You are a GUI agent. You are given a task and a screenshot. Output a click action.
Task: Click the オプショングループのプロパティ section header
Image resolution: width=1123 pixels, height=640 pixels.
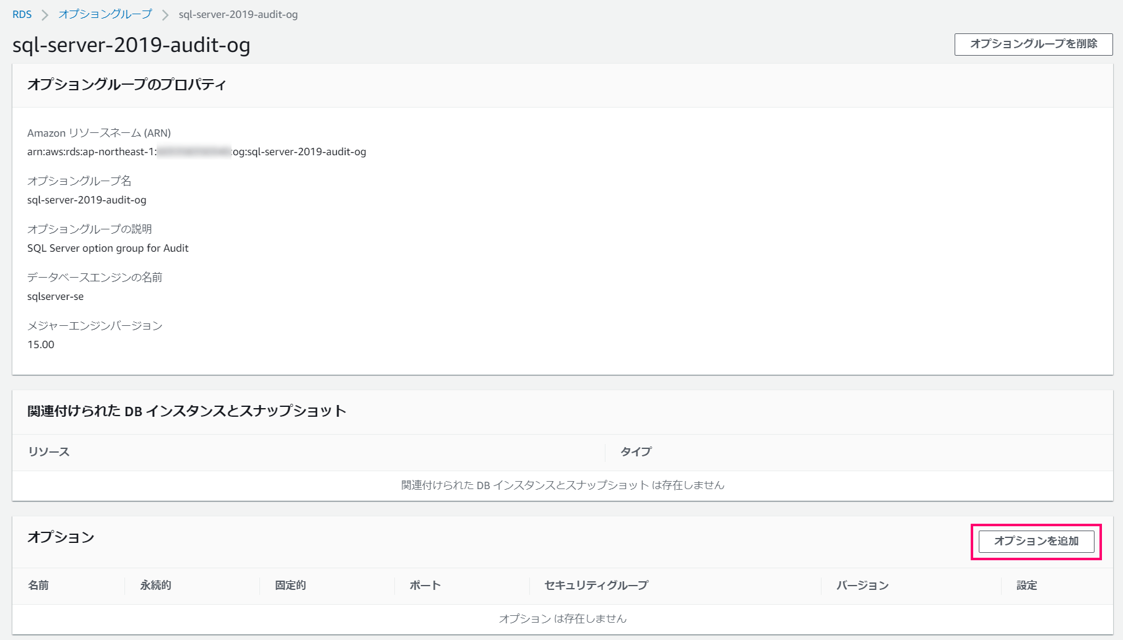128,85
